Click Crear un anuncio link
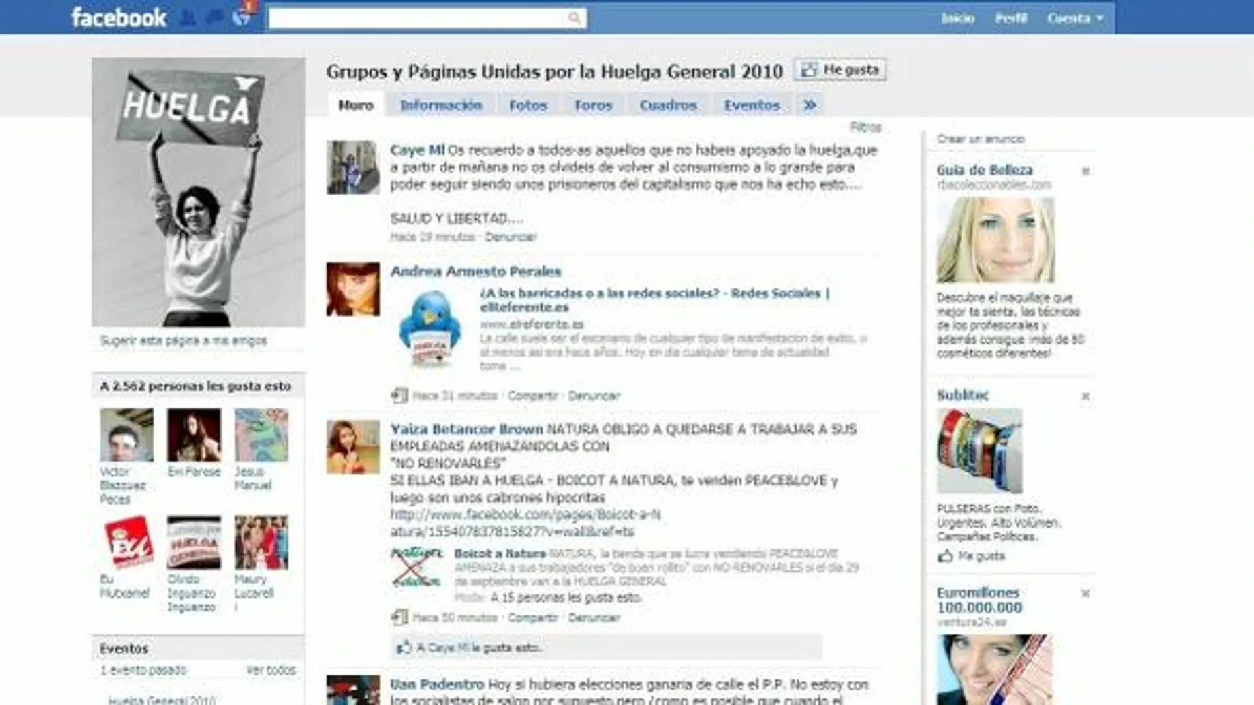 (x=981, y=138)
